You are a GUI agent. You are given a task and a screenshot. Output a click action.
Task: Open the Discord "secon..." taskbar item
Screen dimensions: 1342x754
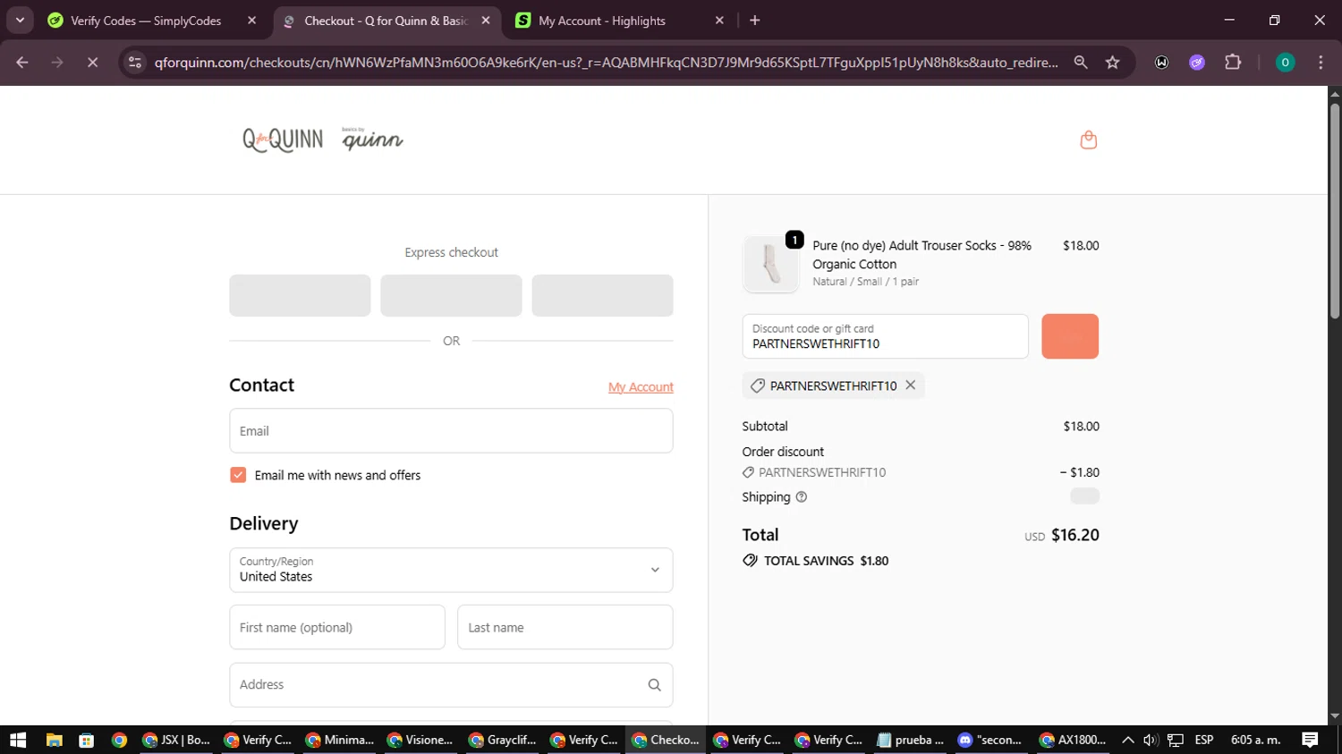(x=990, y=740)
